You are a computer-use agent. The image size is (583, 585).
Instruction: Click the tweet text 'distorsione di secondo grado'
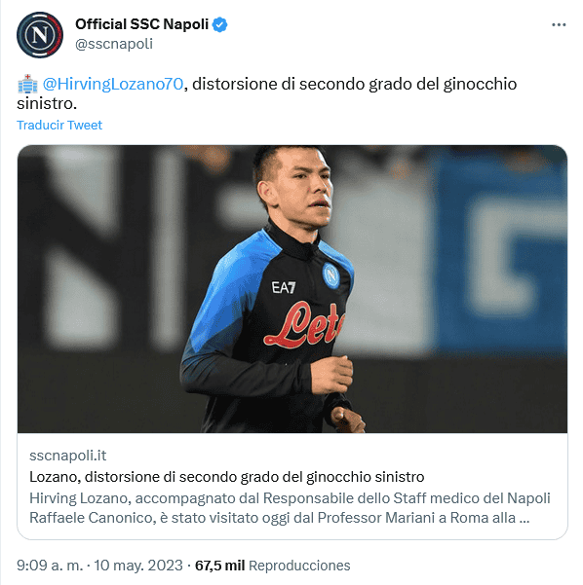tap(279, 84)
